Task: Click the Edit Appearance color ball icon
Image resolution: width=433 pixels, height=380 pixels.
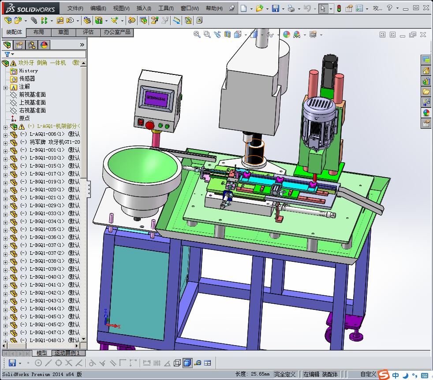Action: (287, 34)
